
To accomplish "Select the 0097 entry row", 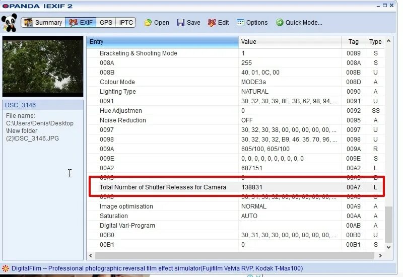I will [235, 130].
